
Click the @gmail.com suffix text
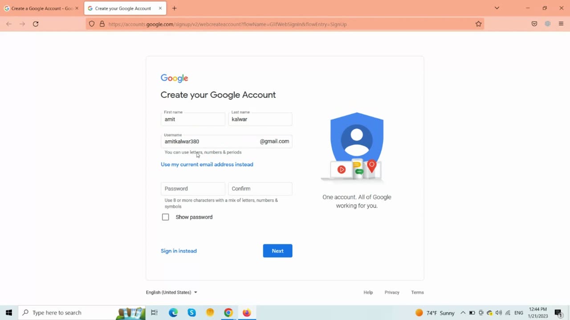(x=274, y=141)
